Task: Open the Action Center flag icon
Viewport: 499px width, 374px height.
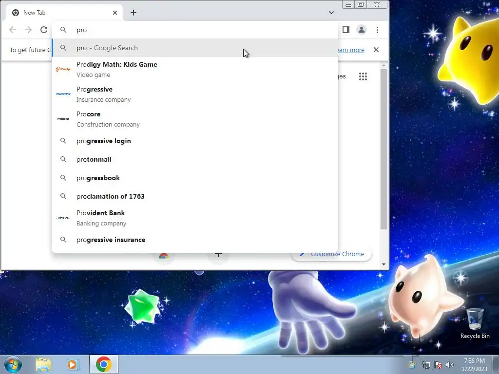Action: [438, 365]
